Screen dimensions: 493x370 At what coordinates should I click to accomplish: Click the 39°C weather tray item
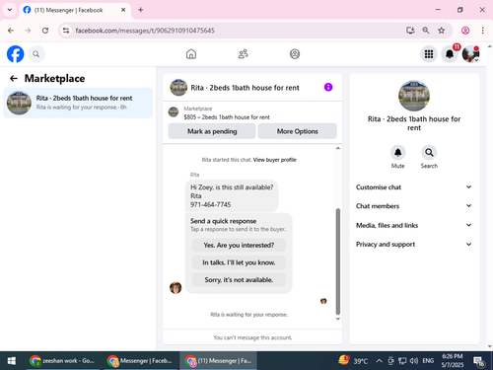point(353,361)
